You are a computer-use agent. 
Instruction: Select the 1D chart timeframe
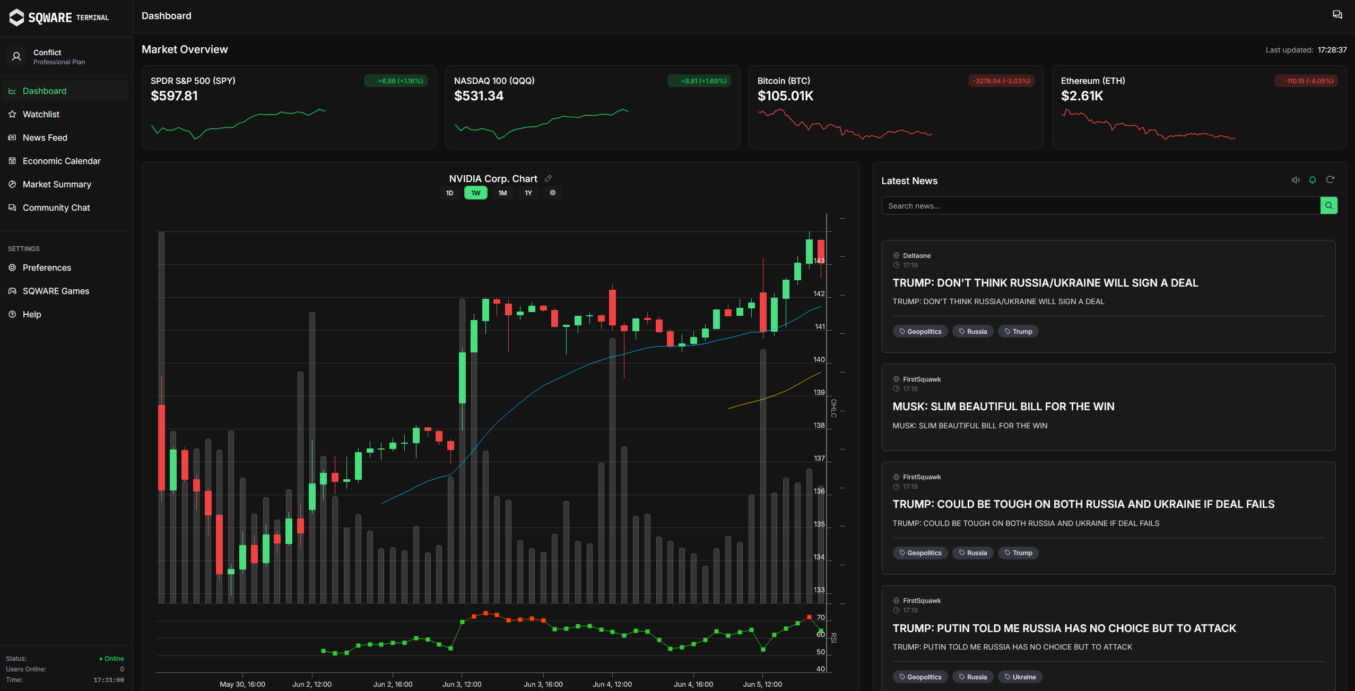[449, 193]
